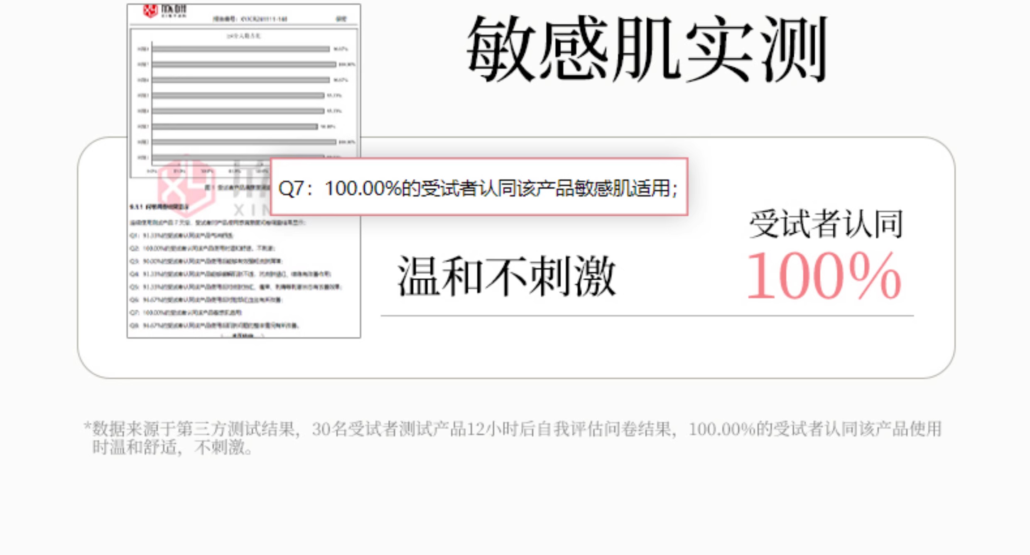Click the Q6 result line in the report
The width and height of the screenshot is (1030, 555).
click(x=206, y=300)
